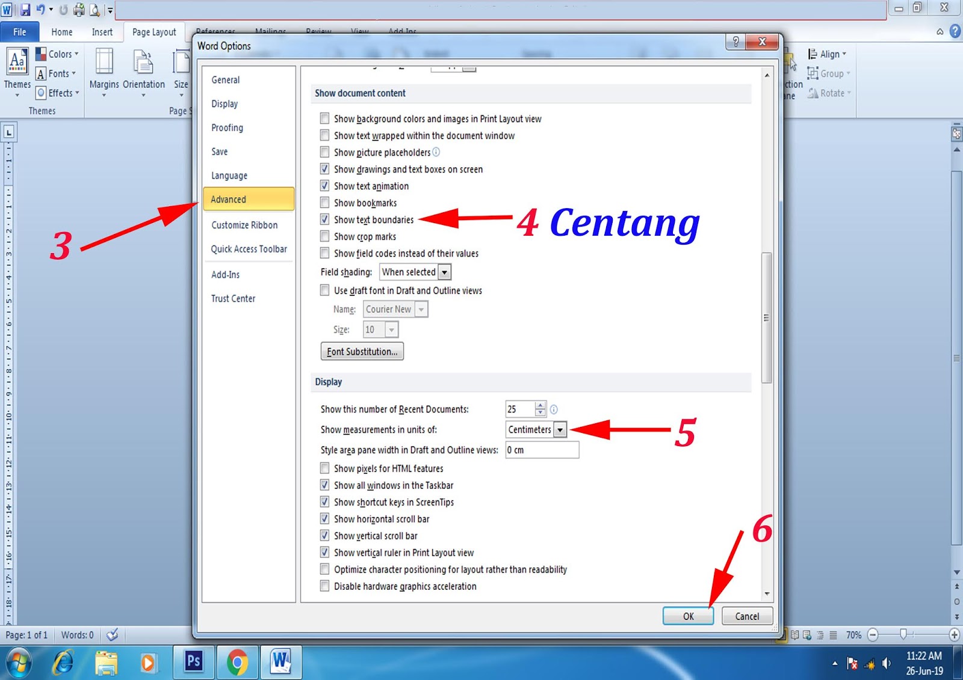Select Quick Access Toolbar options category
Image resolution: width=963 pixels, height=680 pixels.
click(x=249, y=249)
